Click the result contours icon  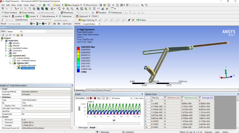click(38, 24)
